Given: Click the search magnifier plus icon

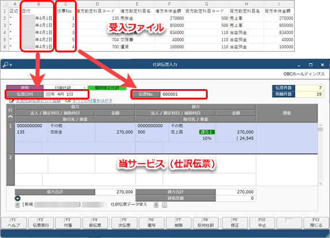Looking at the screenshot, I should (7, 65).
